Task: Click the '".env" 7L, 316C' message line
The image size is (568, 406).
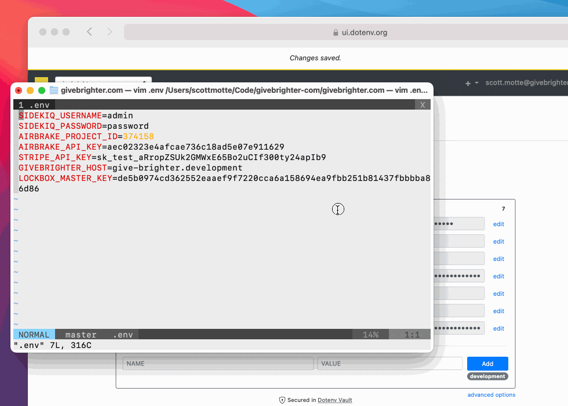Action: click(53, 345)
